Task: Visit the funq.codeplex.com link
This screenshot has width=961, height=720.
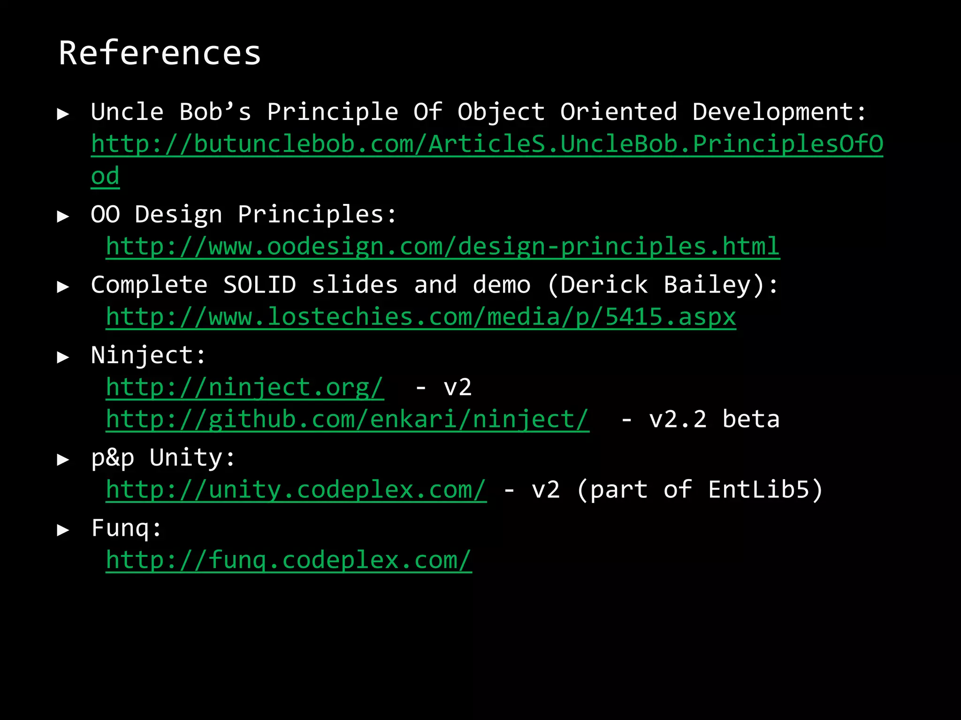Action: click(289, 560)
